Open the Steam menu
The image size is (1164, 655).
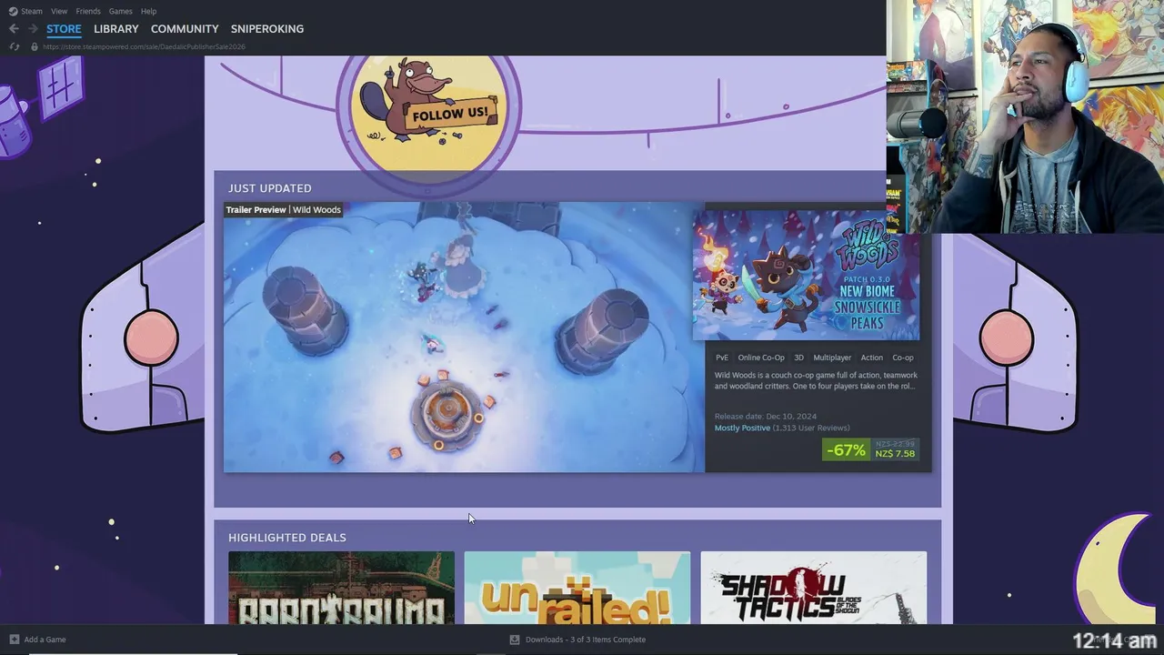pyautogui.click(x=32, y=11)
